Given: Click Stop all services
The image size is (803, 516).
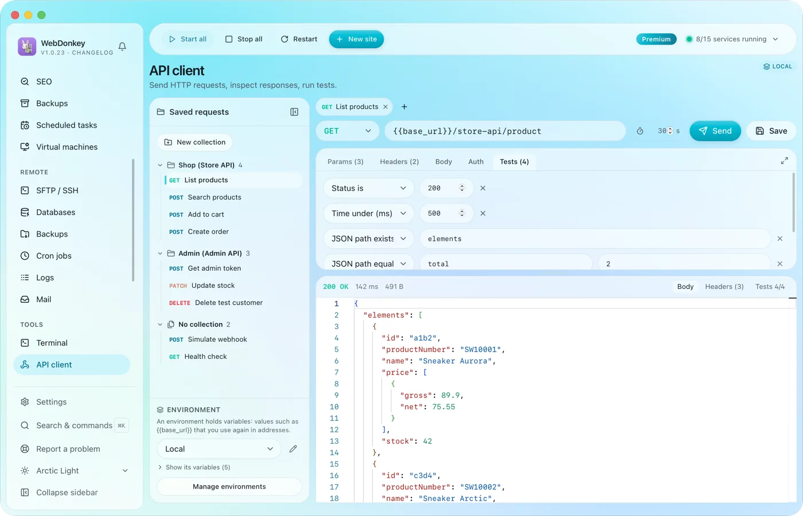Looking at the screenshot, I should tap(244, 39).
